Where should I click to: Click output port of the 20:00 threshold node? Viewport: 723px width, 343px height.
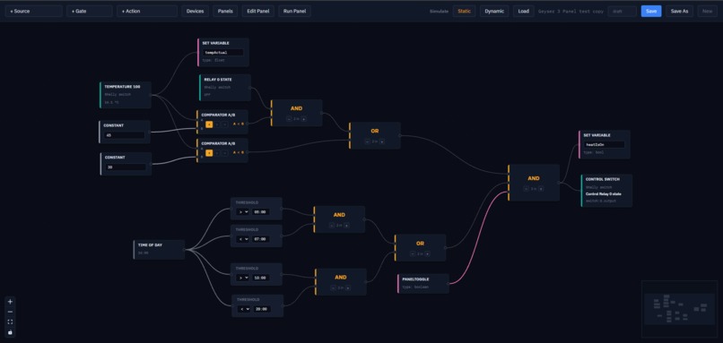coord(283,305)
